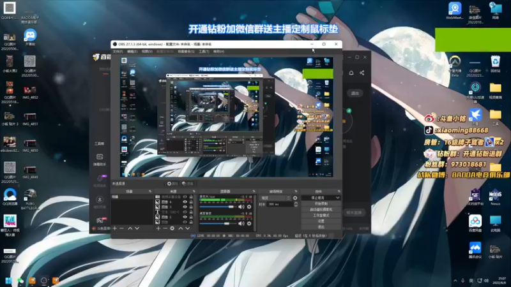Toggle visibility of 视频采集设备 source

pos(185,197)
